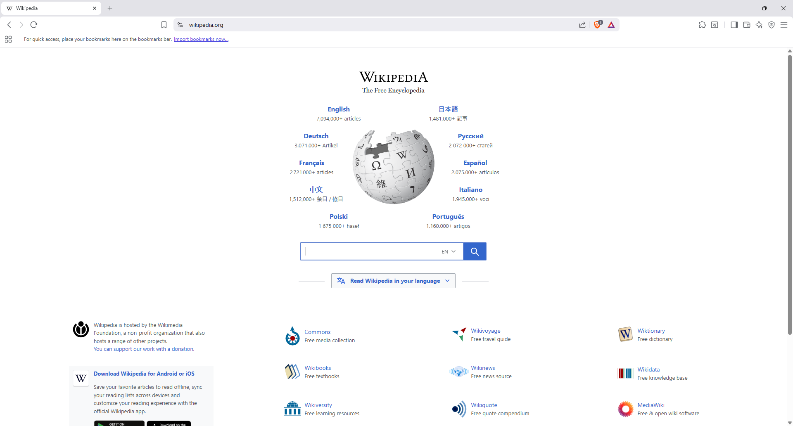Screen dimensions: 793x426
Task: Bookmark this page using bookmark icon
Action: [164, 25]
